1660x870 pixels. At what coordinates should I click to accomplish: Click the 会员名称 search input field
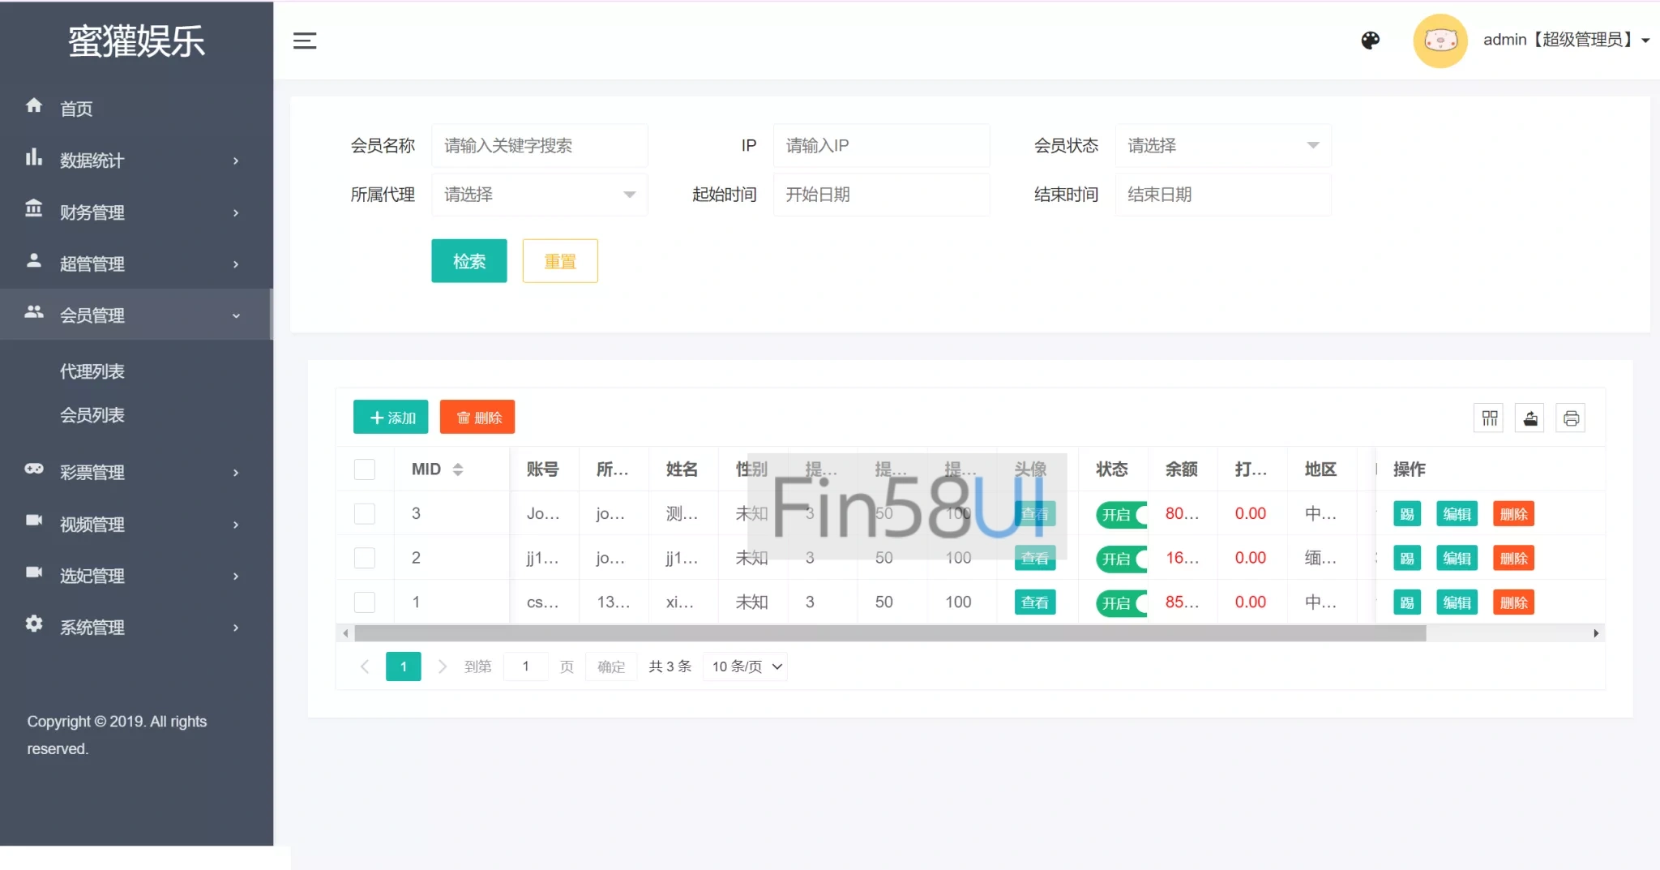click(539, 146)
